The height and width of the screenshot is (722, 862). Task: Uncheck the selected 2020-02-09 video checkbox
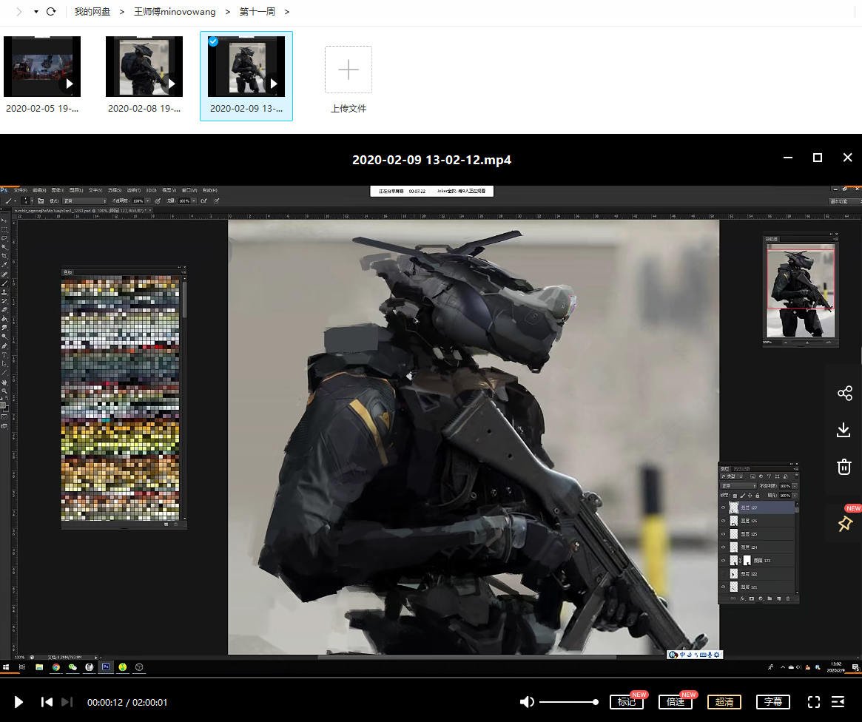(213, 41)
